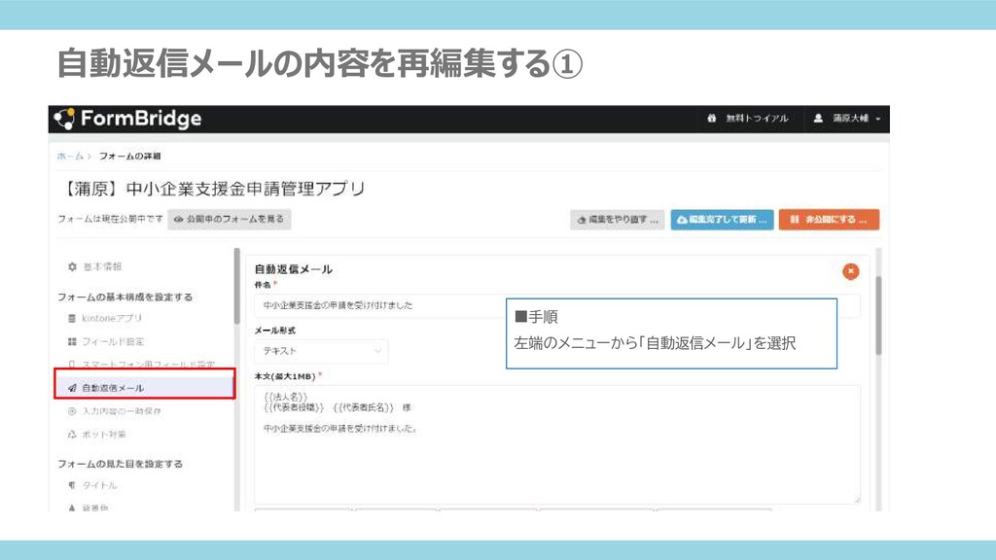Select 自動返信メール in the sidebar
This screenshot has height=560, width=996.
pyautogui.click(x=145, y=387)
